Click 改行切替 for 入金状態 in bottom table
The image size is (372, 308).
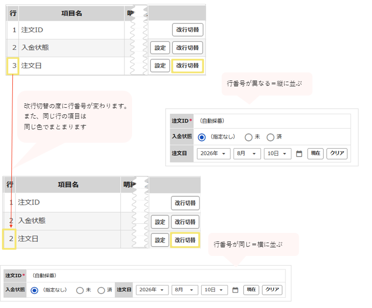(185, 222)
